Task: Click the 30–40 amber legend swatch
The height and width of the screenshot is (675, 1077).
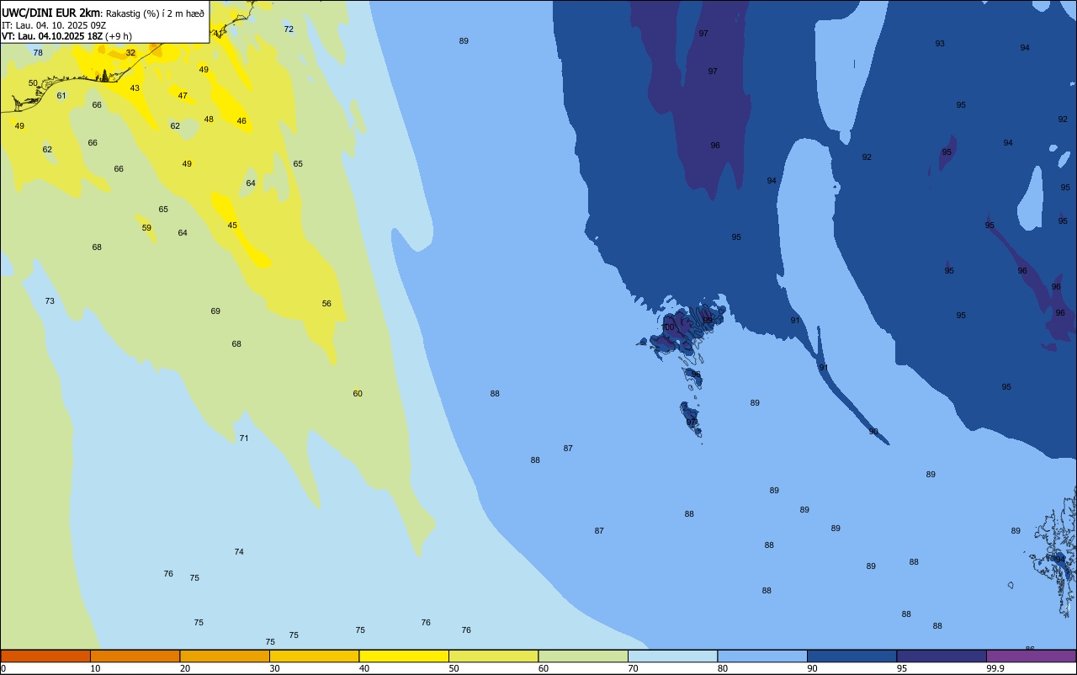Action: [314, 656]
